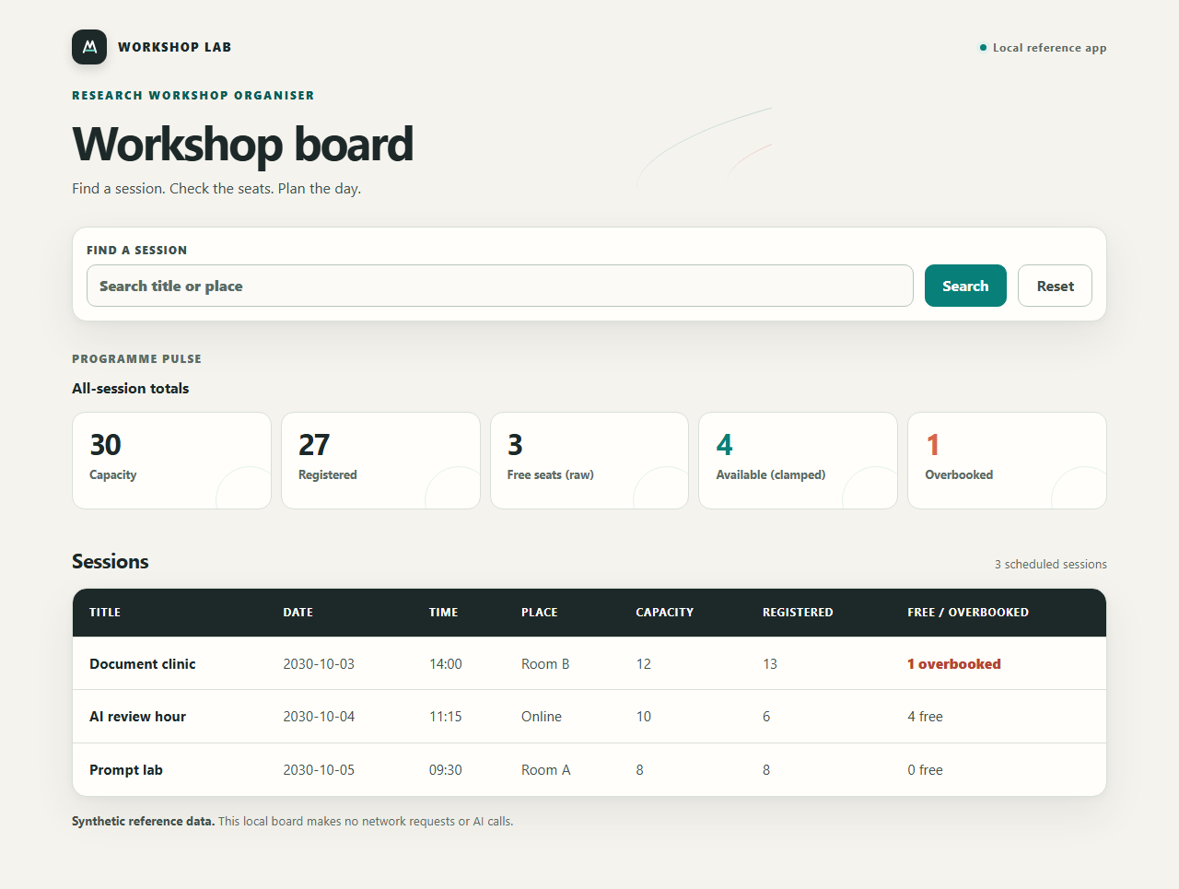Click the 09:30 time cell
1179x889 pixels.
446,770
